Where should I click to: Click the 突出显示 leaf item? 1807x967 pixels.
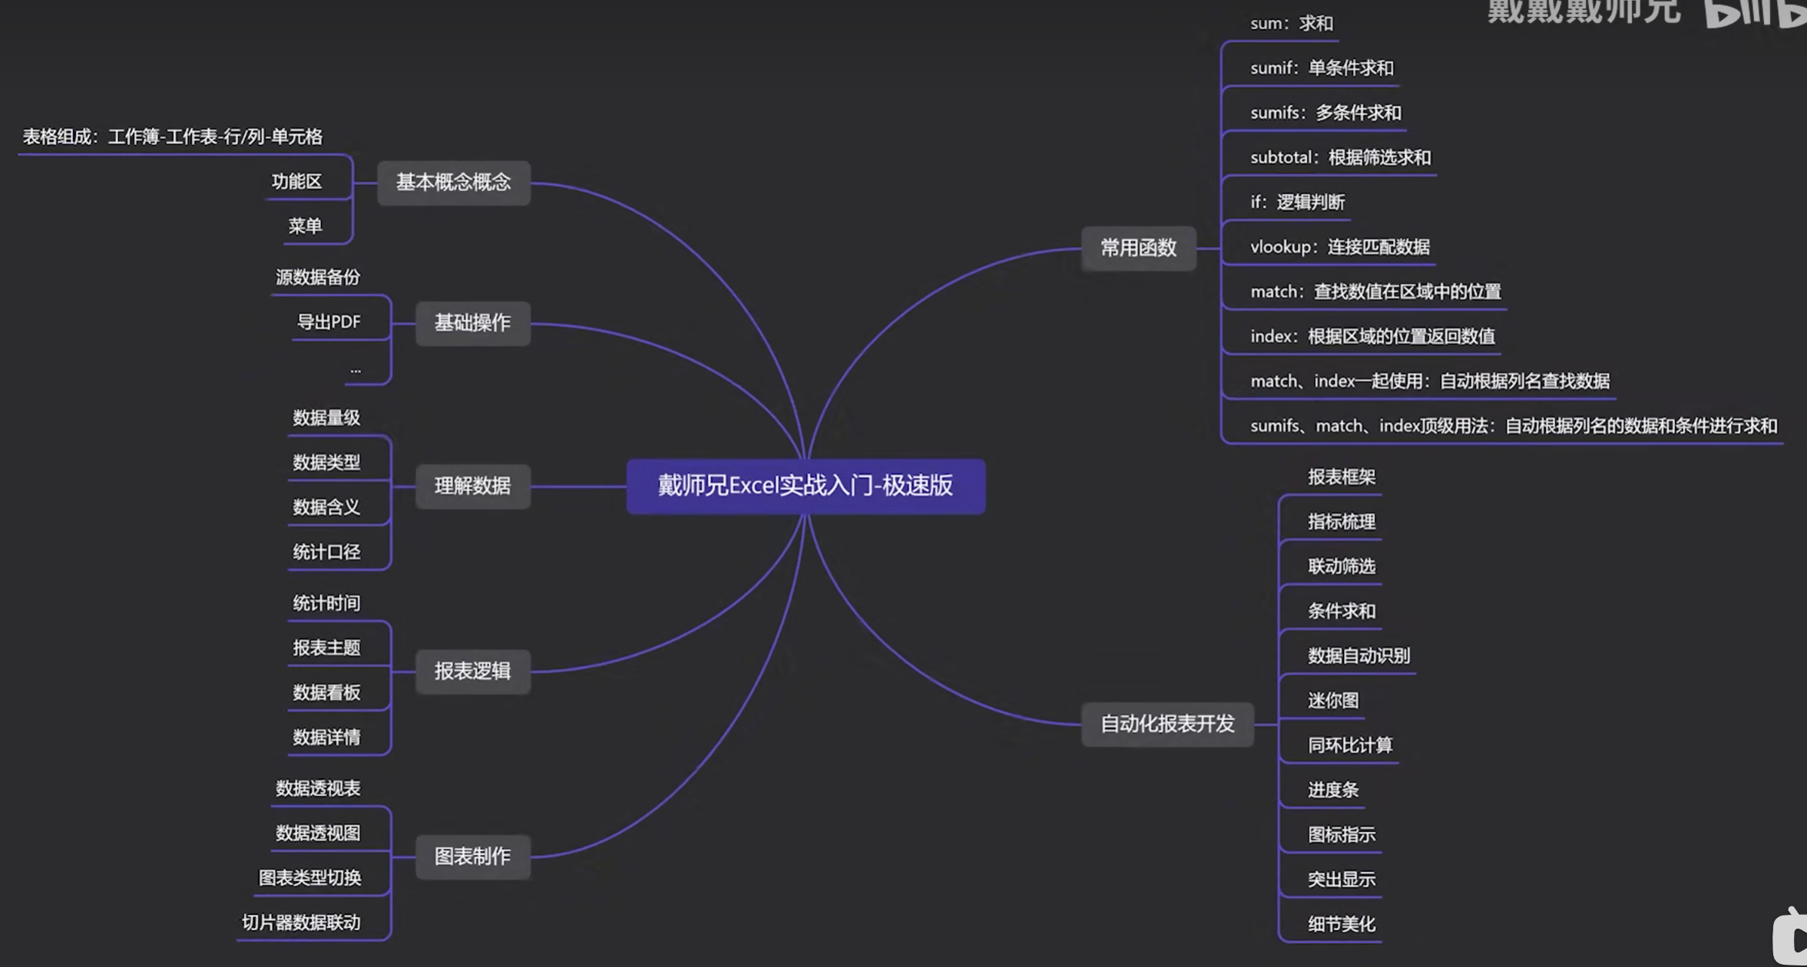[1342, 880]
